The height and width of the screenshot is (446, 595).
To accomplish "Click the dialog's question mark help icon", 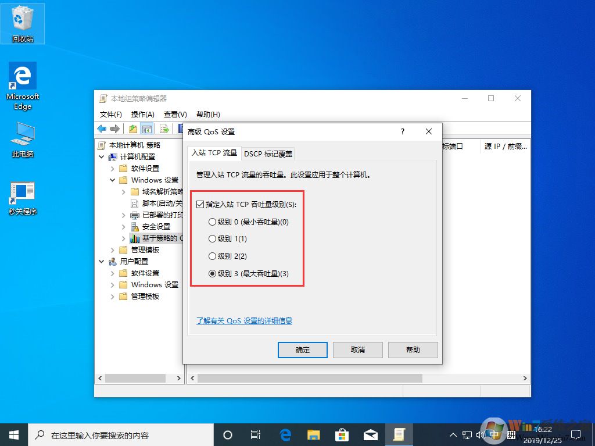I will (402, 131).
